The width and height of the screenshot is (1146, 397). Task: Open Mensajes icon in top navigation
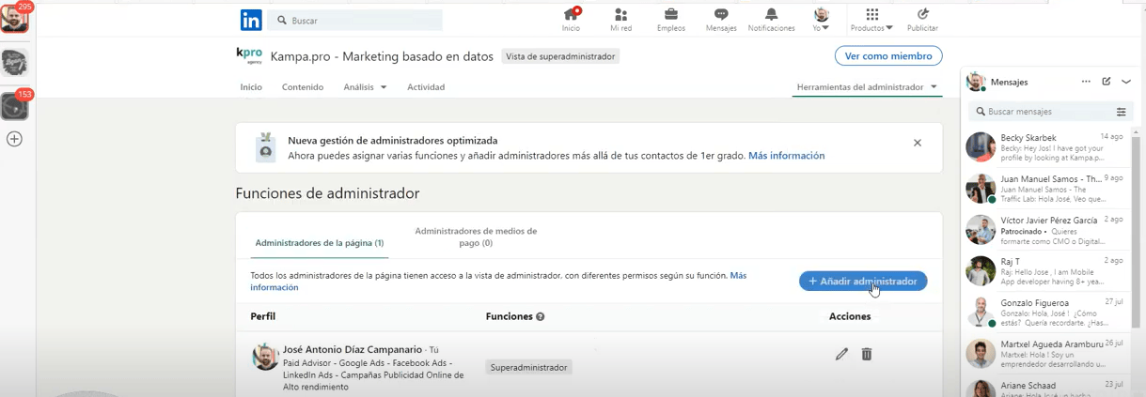pyautogui.click(x=721, y=19)
